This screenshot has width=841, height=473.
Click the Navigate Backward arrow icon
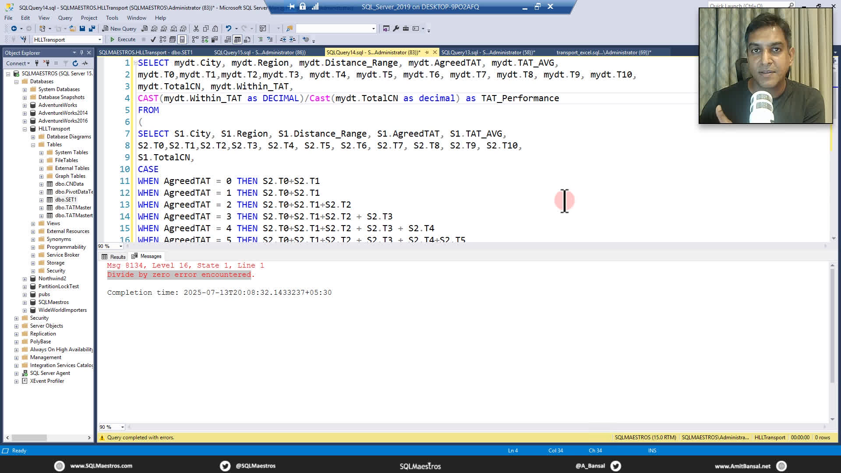tap(14, 28)
